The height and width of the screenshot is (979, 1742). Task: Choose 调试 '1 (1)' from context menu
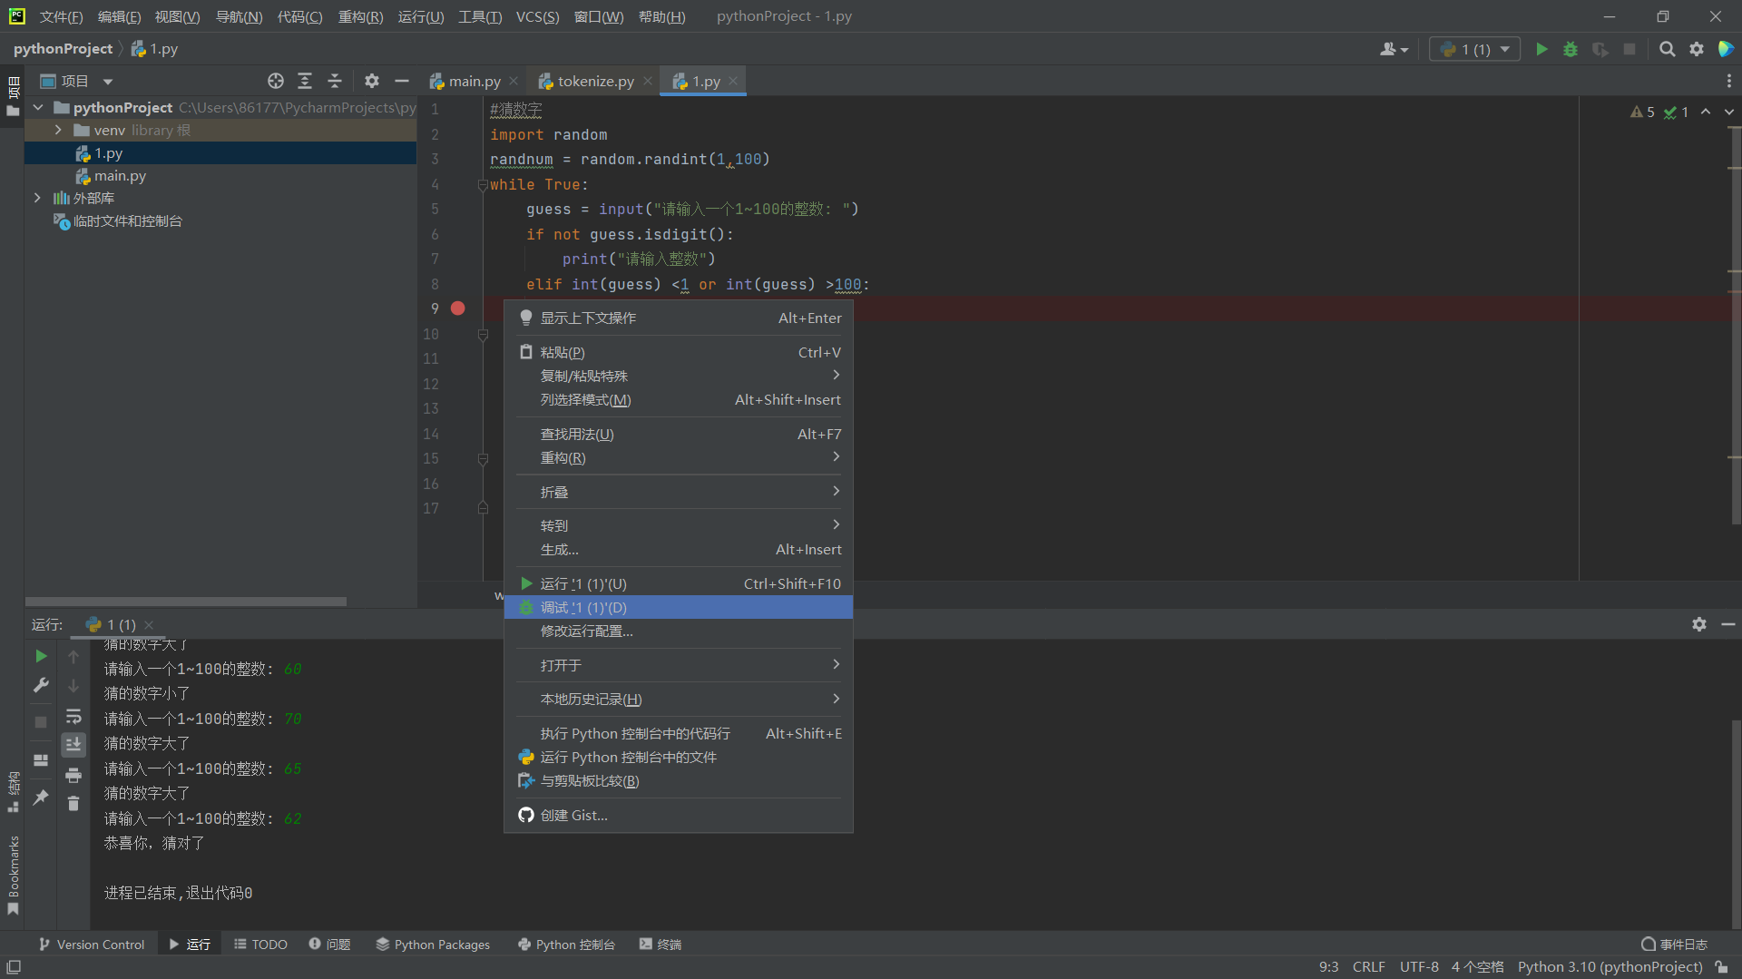click(679, 608)
